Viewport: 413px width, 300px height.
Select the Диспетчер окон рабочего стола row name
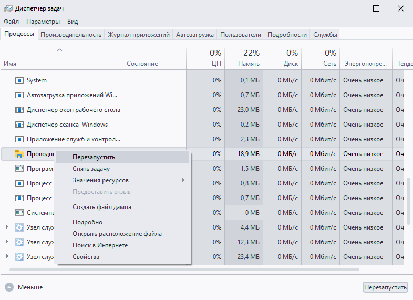point(74,110)
